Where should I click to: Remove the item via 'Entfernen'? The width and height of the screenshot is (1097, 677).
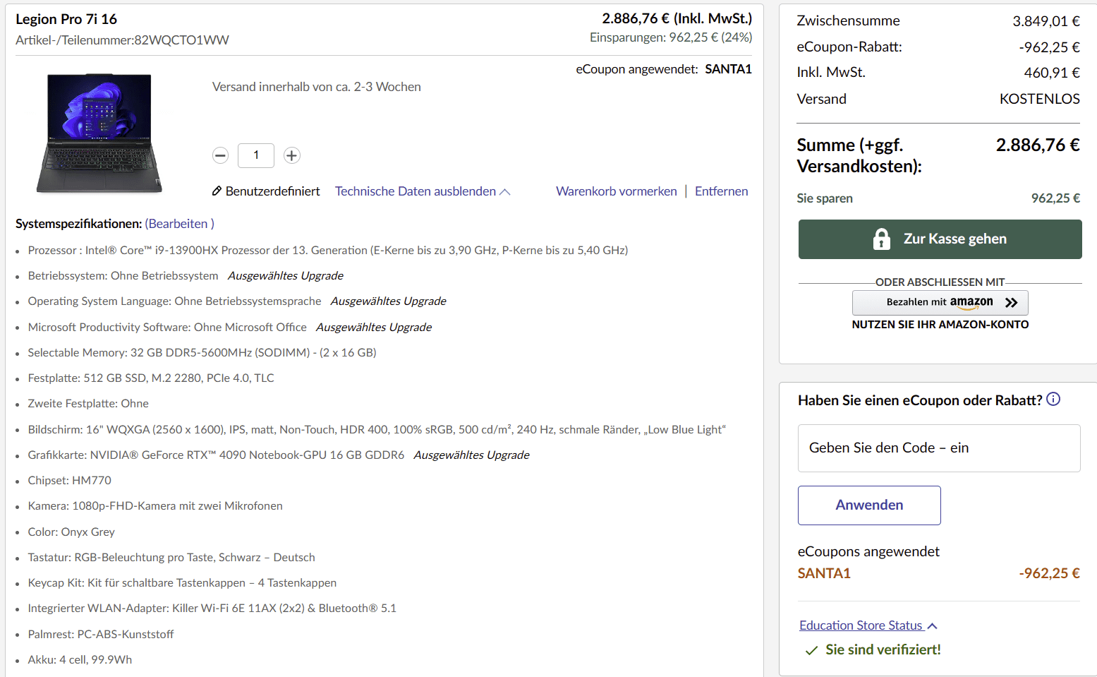(x=721, y=191)
